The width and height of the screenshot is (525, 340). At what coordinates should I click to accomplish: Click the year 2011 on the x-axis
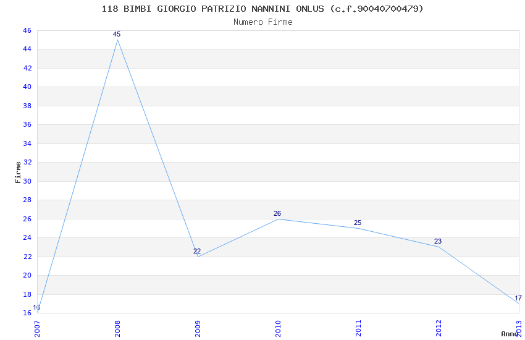tap(358, 329)
